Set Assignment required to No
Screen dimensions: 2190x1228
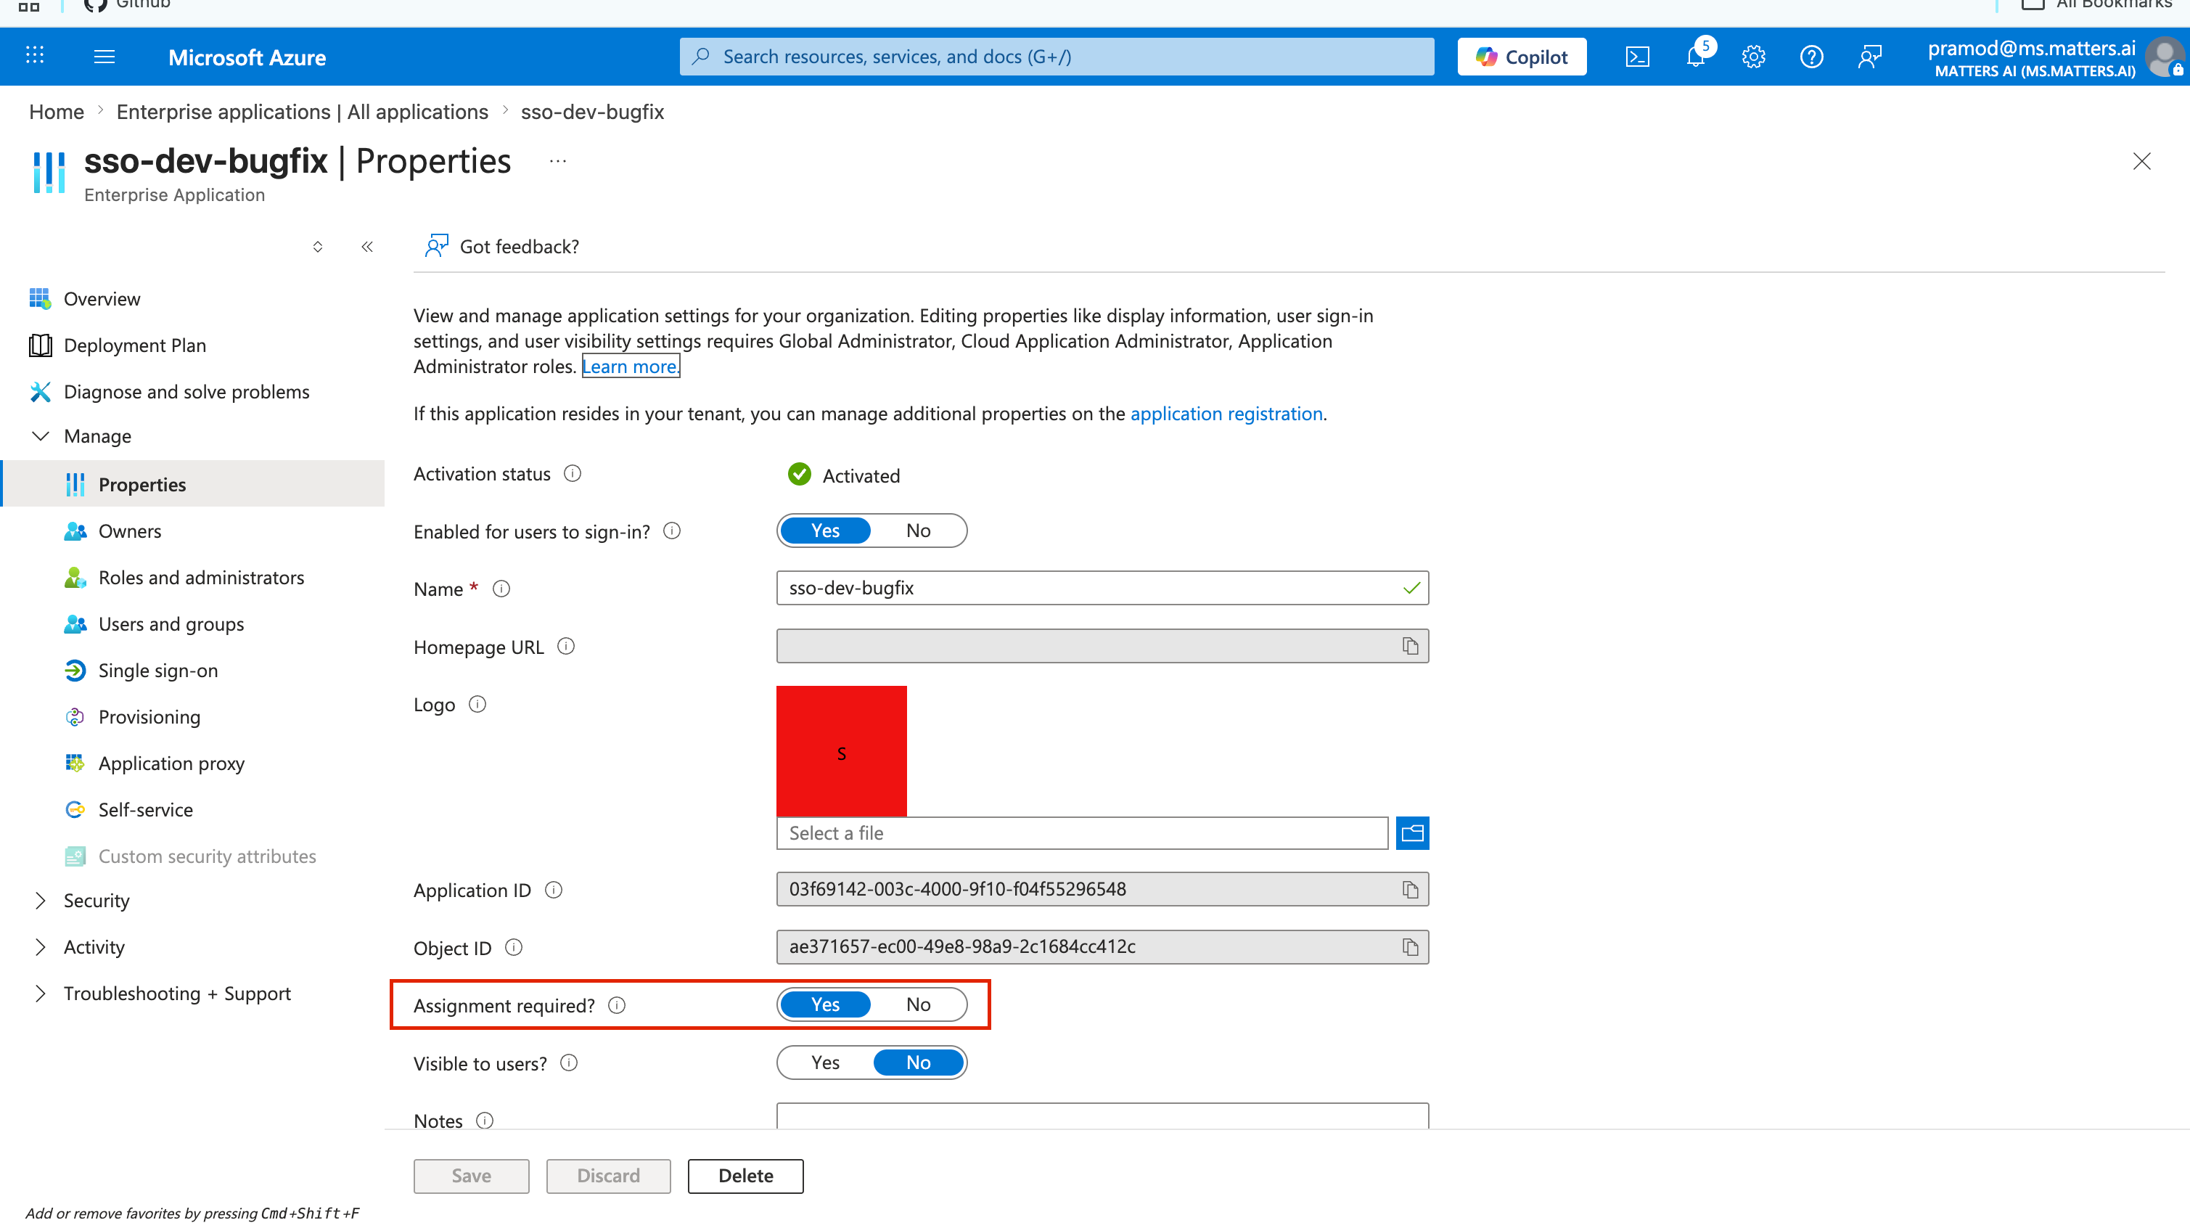pos(918,1004)
